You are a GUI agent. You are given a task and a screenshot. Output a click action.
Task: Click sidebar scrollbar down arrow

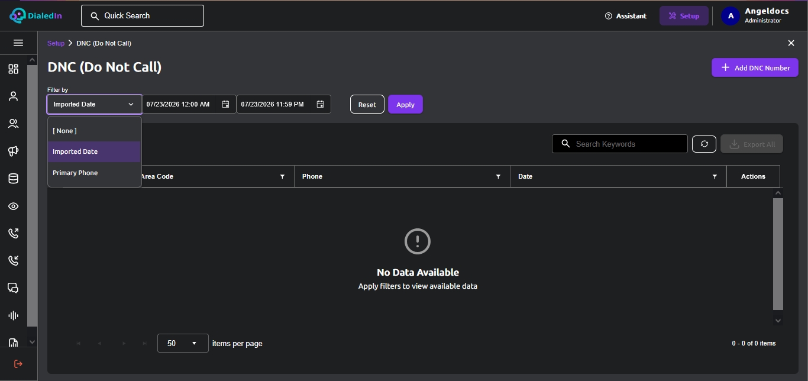click(32, 342)
